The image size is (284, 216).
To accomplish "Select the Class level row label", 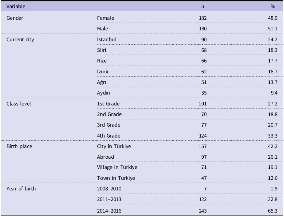I will click(x=19, y=103).
